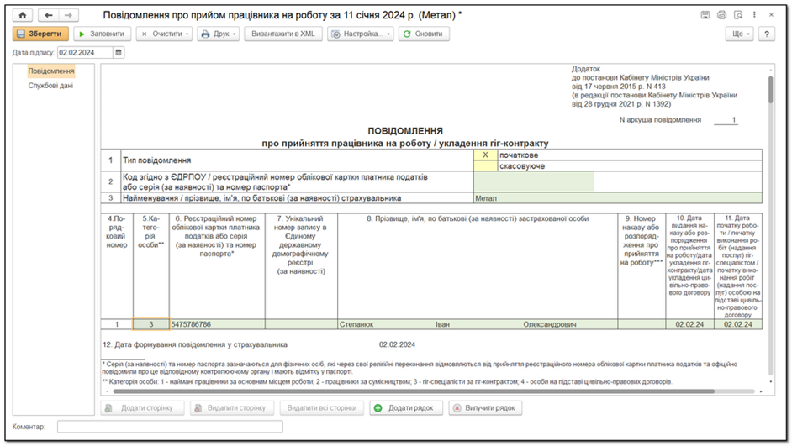Open the calendar picker for Дата підпису

(x=119, y=52)
